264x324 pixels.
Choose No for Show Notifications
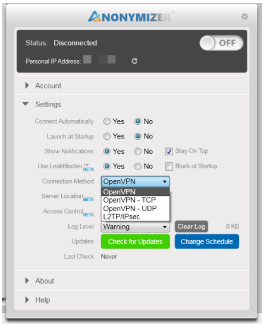click(138, 152)
